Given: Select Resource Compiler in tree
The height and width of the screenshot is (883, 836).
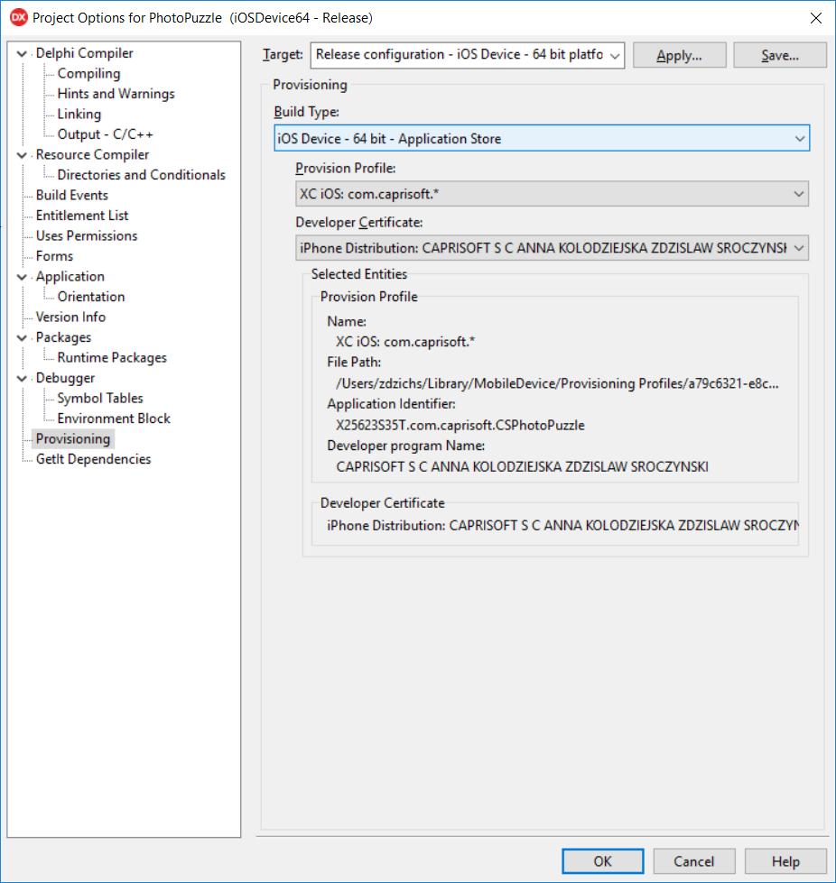Looking at the screenshot, I should 92,154.
